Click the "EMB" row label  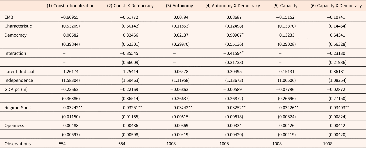[x=9, y=17]
